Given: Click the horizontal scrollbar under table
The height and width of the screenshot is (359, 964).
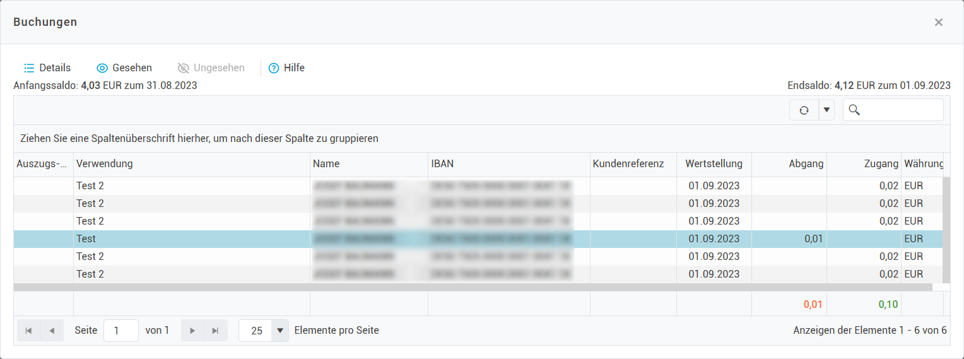Looking at the screenshot, I should click(x=472, y=287).
